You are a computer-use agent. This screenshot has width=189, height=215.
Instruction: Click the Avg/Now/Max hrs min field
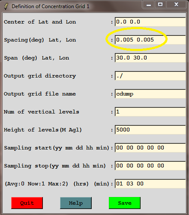[x=150, y=184]
